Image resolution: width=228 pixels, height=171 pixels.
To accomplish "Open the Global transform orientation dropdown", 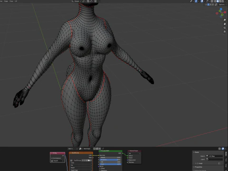I will [76, 1].
